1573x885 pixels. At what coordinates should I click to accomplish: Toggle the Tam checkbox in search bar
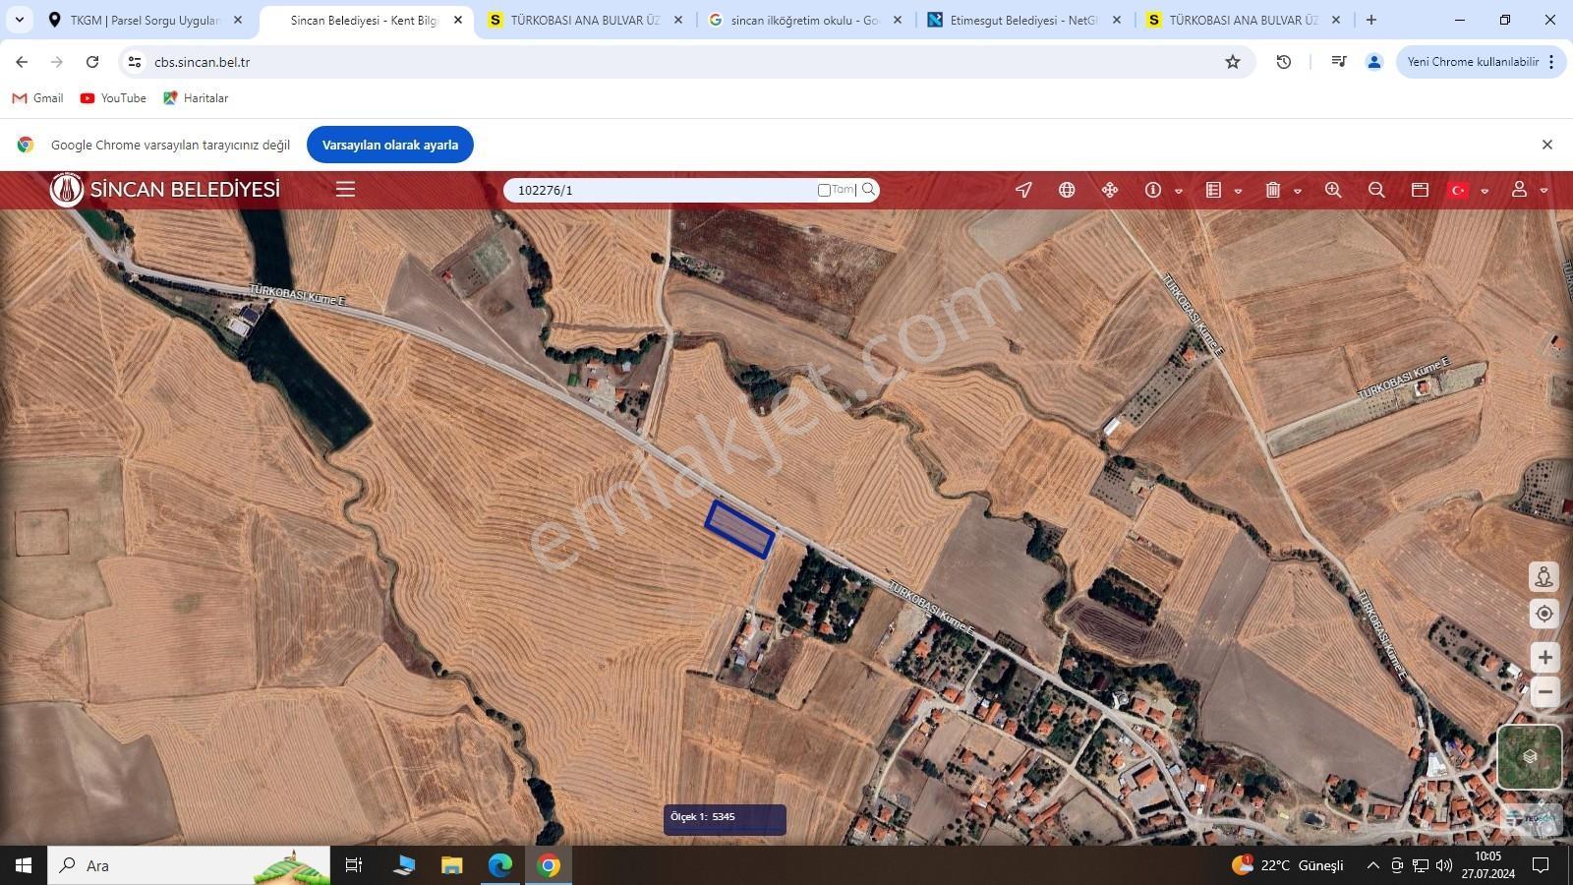(x=824, y=190)
